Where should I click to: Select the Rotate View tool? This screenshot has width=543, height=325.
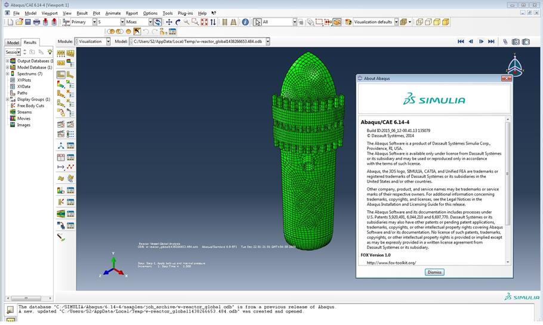point(178,22)
